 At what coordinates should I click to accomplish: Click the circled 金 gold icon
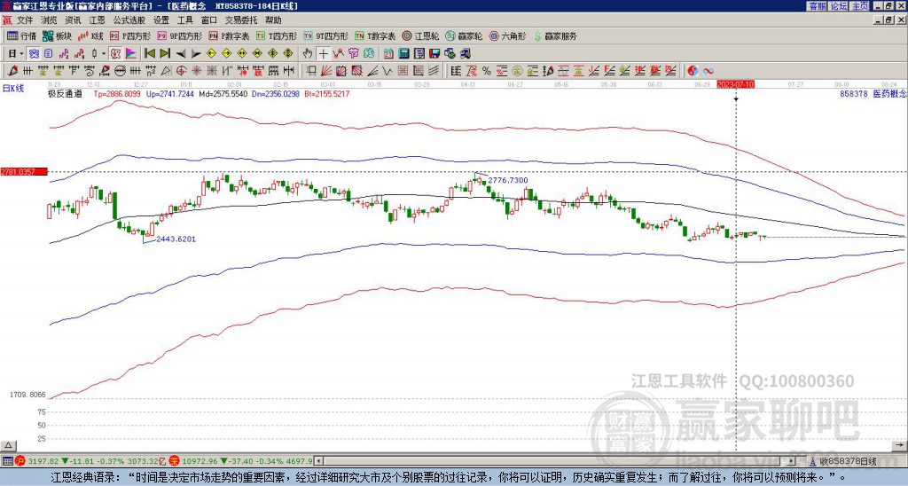point(517,71)
